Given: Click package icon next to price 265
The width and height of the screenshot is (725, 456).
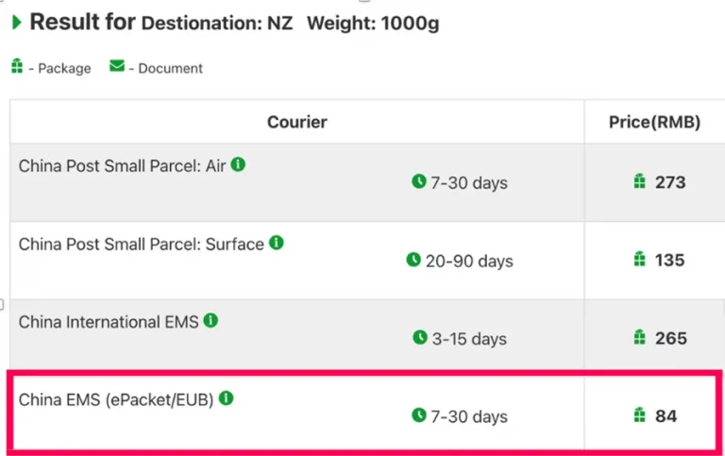Looking at the screenshot, I should [x=639, y=337].
